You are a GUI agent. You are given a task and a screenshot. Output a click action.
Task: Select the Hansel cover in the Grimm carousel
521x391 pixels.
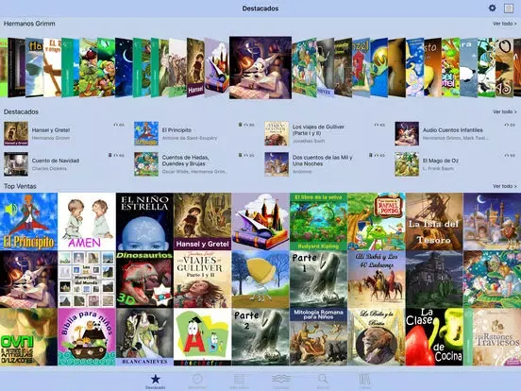[195, 67]
